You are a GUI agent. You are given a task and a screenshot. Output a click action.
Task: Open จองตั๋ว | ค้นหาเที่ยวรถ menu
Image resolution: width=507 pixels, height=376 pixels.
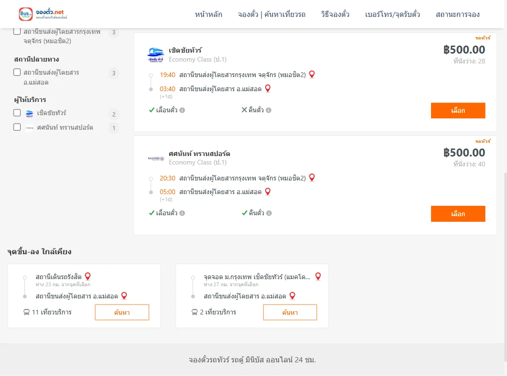[272, 14]
